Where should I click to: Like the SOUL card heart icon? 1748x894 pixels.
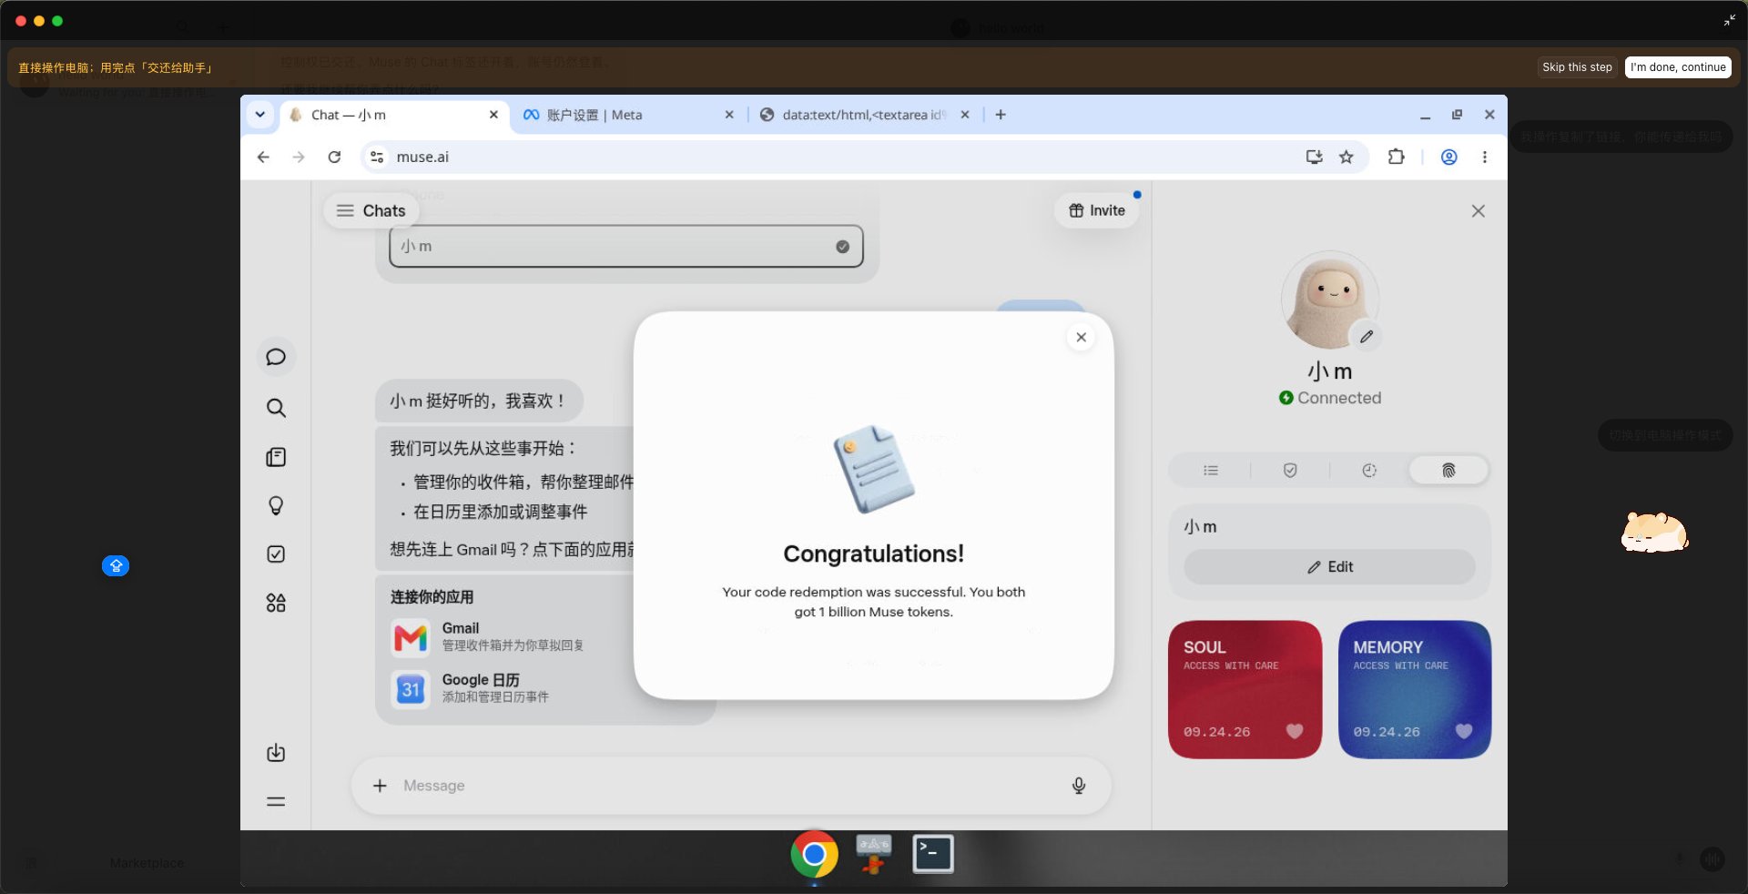tap(1294, 731)
